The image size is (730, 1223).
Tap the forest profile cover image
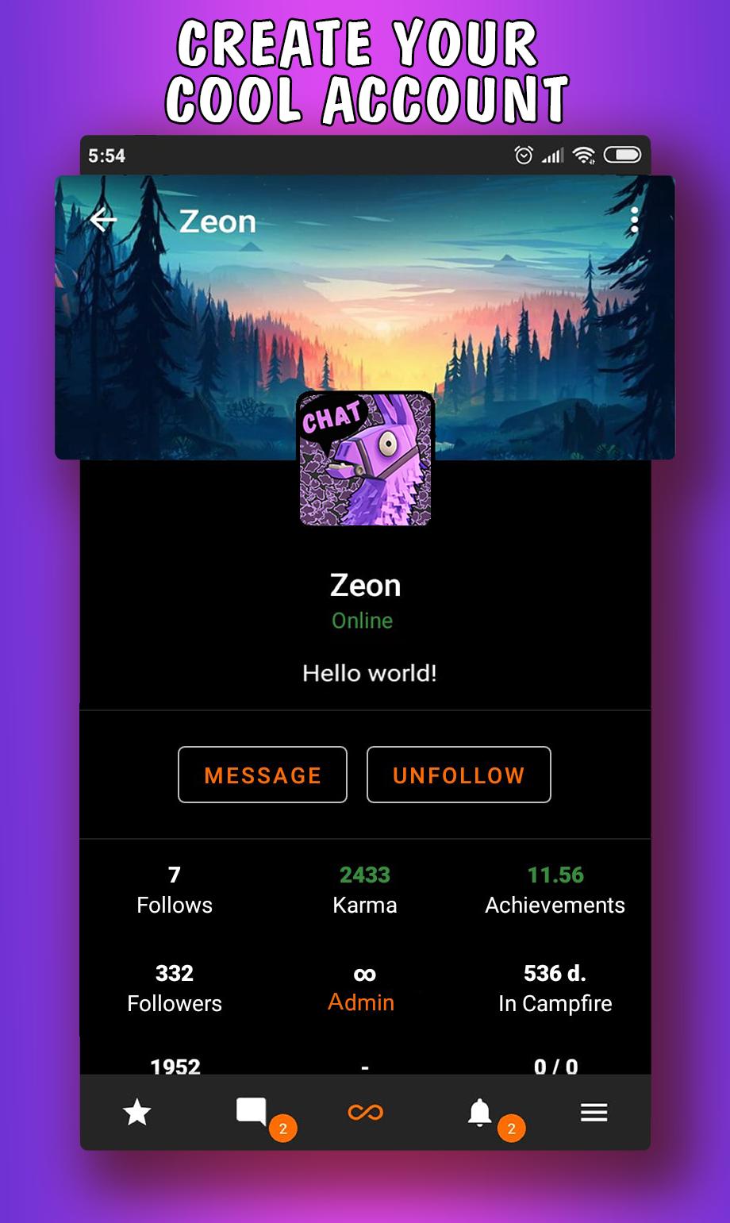[x=365, y=317]
